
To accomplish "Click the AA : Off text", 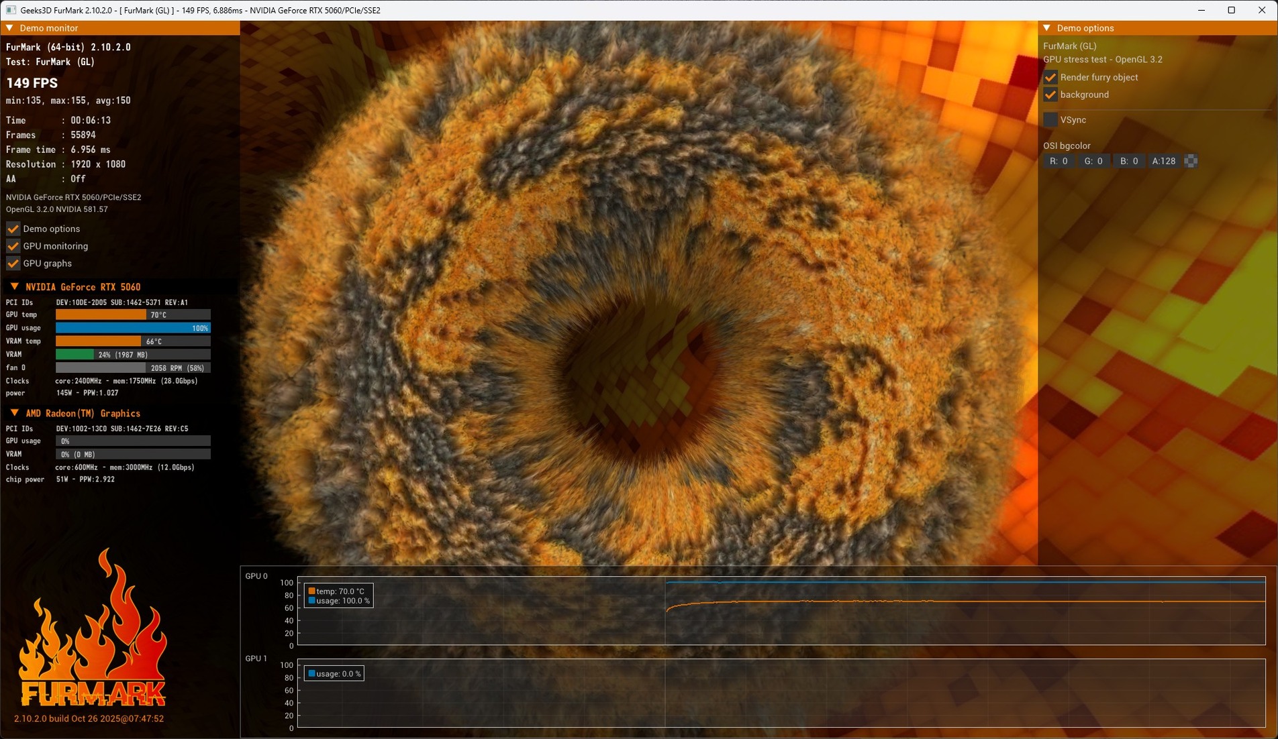I will coord(46,179).
